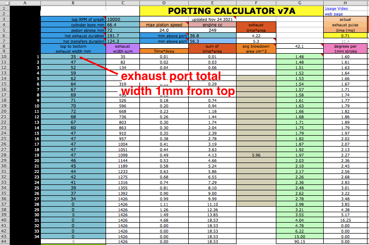Select column D header
This screenshot has height=245, width=369.
[x=164, y=3]
